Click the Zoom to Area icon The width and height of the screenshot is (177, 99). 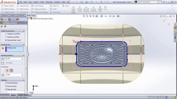click(87, 16)
